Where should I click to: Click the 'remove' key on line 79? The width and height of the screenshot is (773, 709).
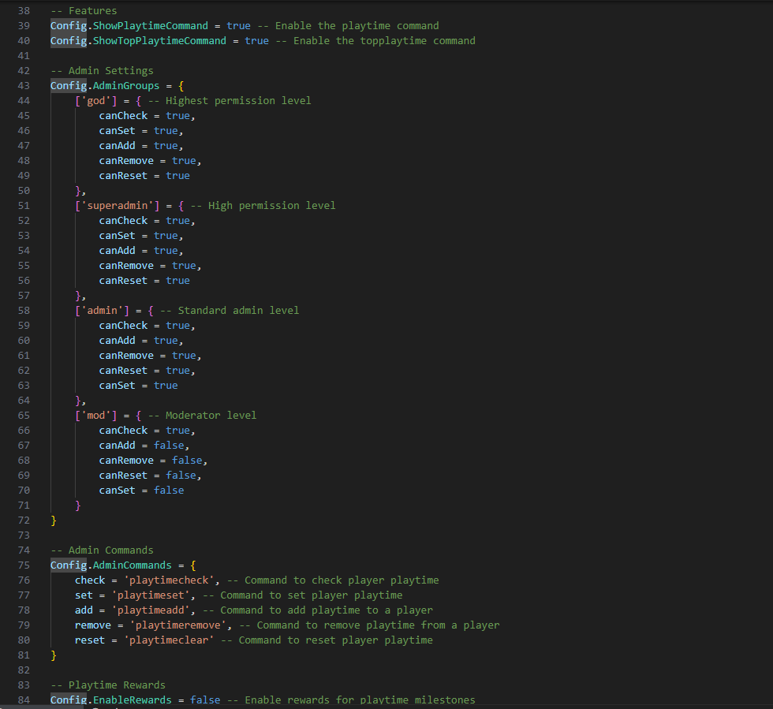pos(93,625)
